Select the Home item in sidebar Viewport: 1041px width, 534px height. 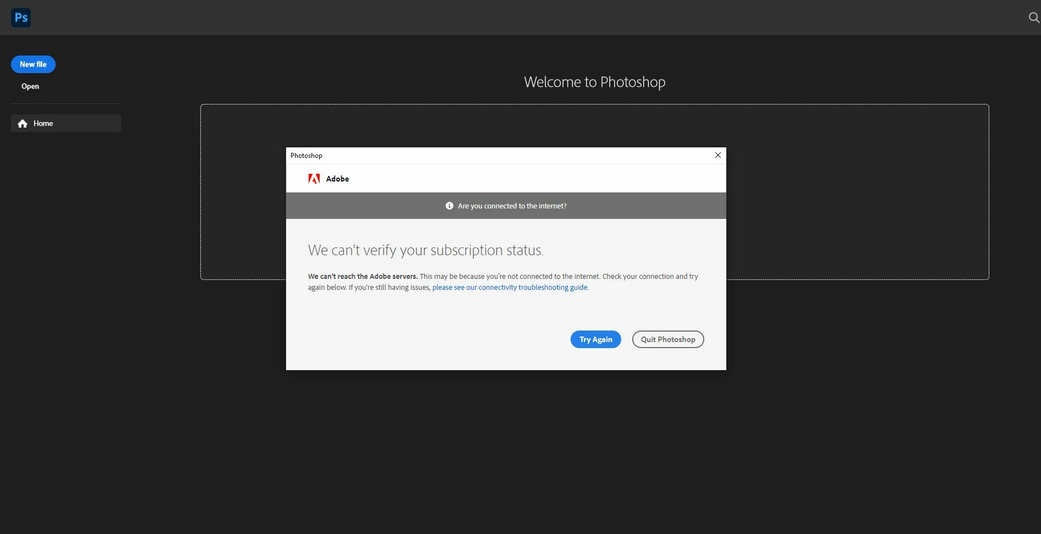(66, 123)
